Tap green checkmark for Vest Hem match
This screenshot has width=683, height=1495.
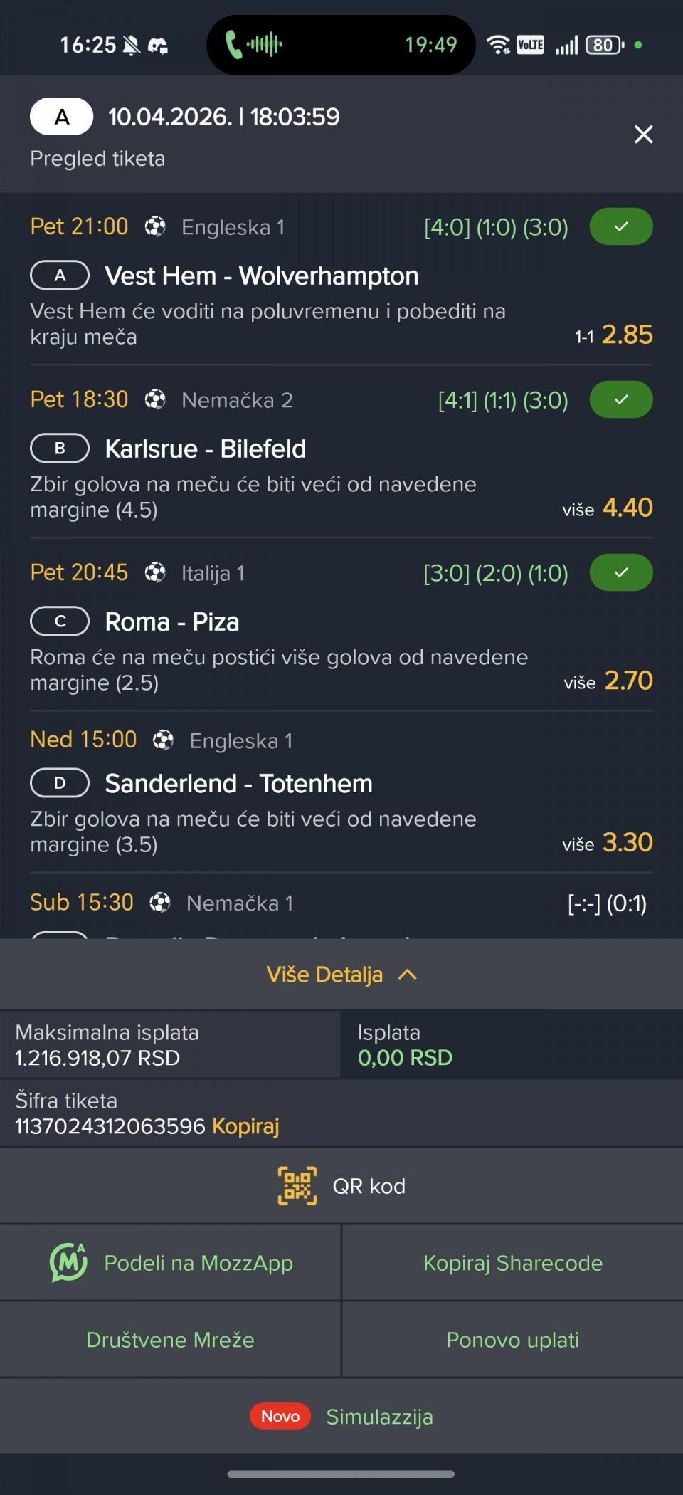click(620, 226)
